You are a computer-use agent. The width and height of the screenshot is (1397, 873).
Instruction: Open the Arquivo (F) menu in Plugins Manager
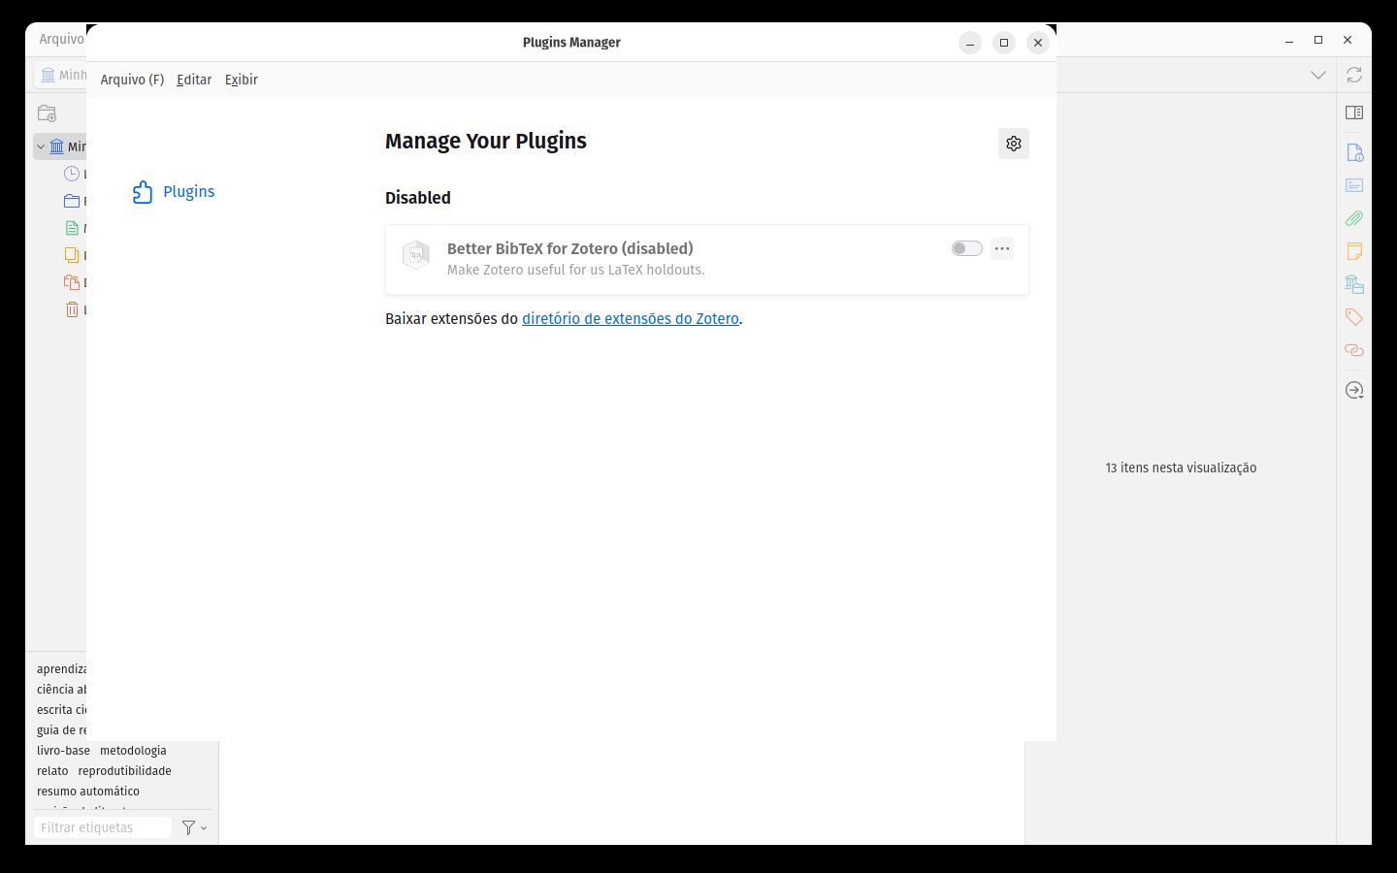tap(132, 80)
